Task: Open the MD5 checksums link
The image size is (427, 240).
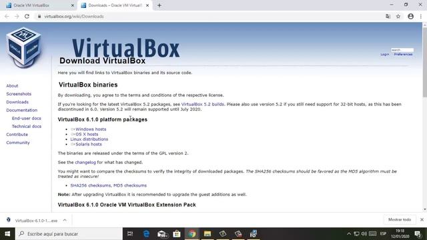Action: (x=130, y=185)
